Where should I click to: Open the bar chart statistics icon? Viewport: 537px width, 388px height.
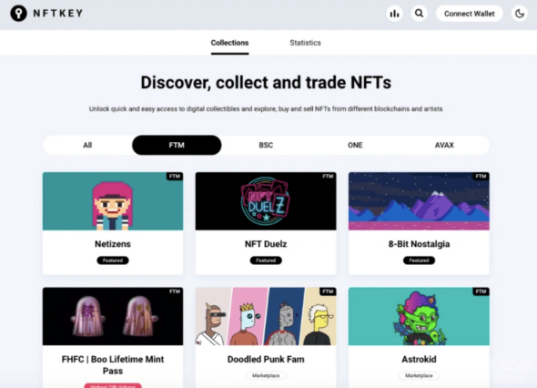tap(394, 14)
